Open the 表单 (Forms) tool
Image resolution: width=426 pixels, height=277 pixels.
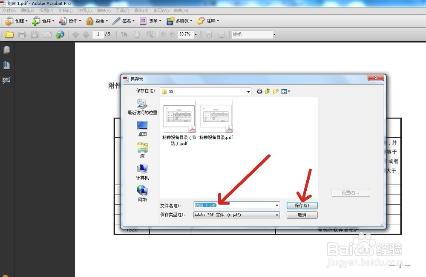(x=150, y=21)
